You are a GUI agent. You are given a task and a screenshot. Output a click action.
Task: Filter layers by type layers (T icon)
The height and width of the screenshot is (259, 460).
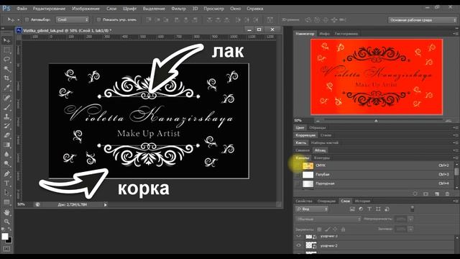click(x=369, y=209)
